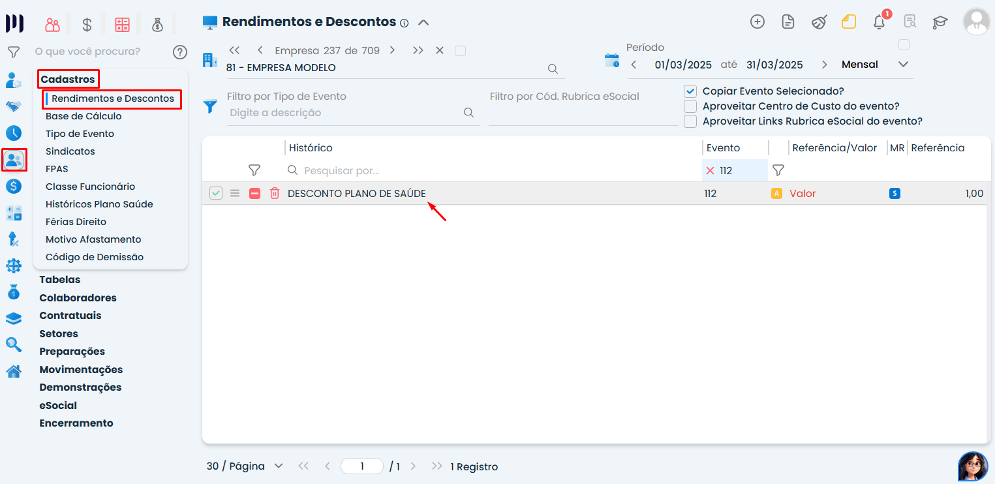Screen dimensions: 995x484
Task: Click the funnel filter icon in left rail
Action: (14, 52)
